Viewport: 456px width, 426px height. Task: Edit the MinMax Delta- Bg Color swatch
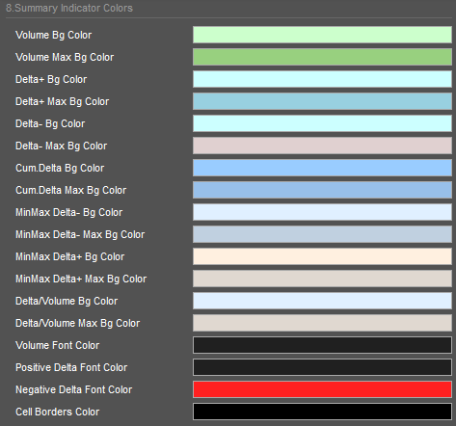322,212
